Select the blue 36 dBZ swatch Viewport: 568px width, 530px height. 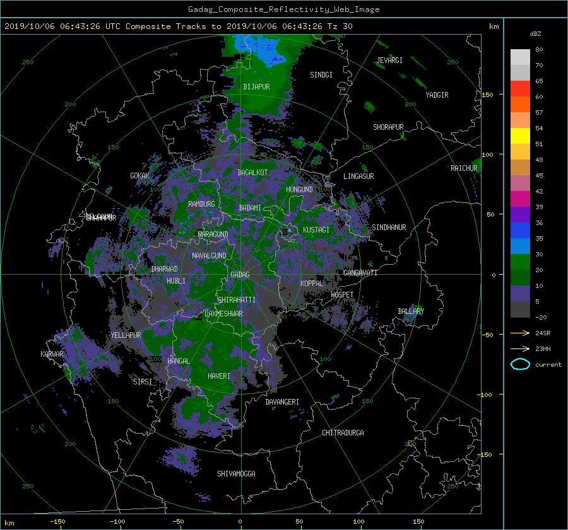pyautogui.click(x=520, y=231)
